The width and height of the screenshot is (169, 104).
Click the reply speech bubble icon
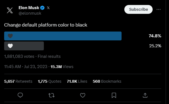pos(20,95)
